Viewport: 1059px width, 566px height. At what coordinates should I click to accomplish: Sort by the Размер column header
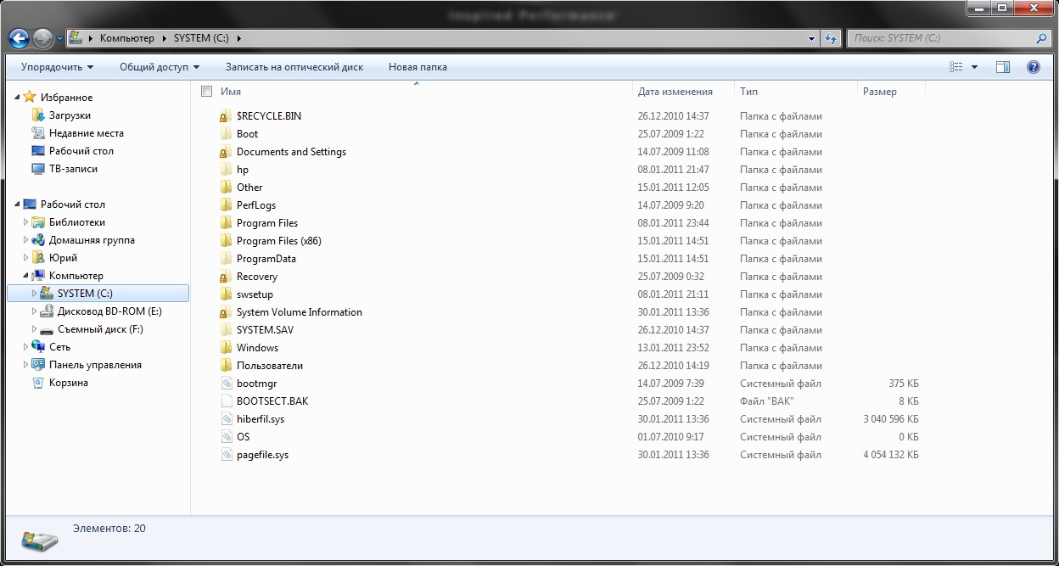pos(879,92)
